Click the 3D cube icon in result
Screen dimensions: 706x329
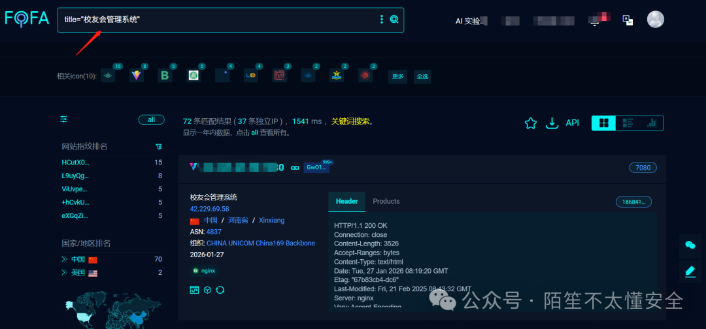pyautogui.click(x=207, y=290)
